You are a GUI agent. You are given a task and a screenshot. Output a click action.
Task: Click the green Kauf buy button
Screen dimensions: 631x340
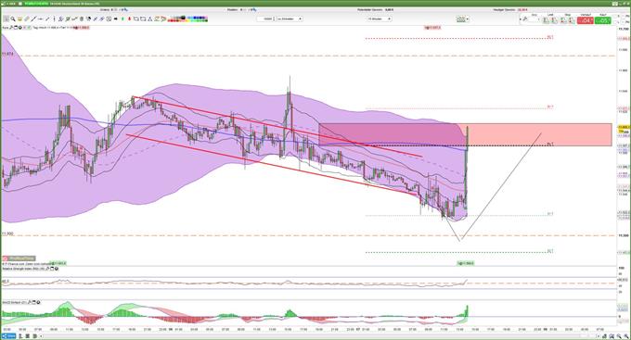602,20
